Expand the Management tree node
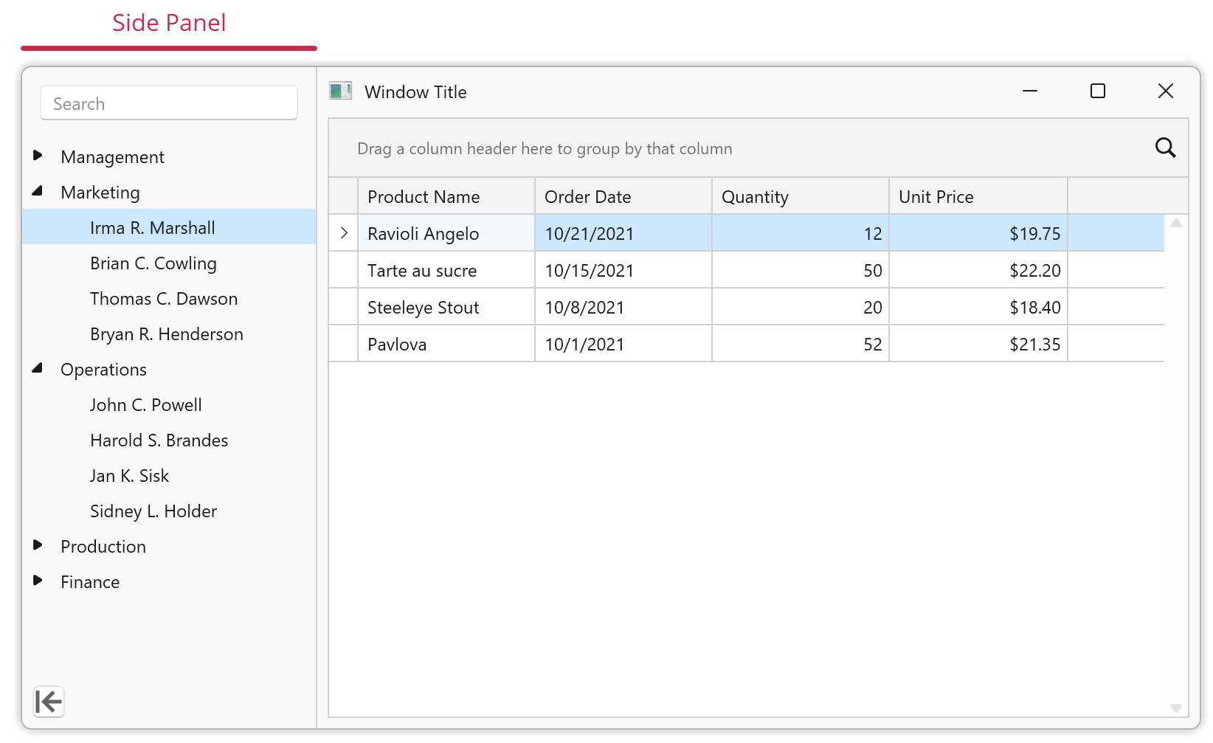The width and height of the screenshot is (1213, 743). 38,156
